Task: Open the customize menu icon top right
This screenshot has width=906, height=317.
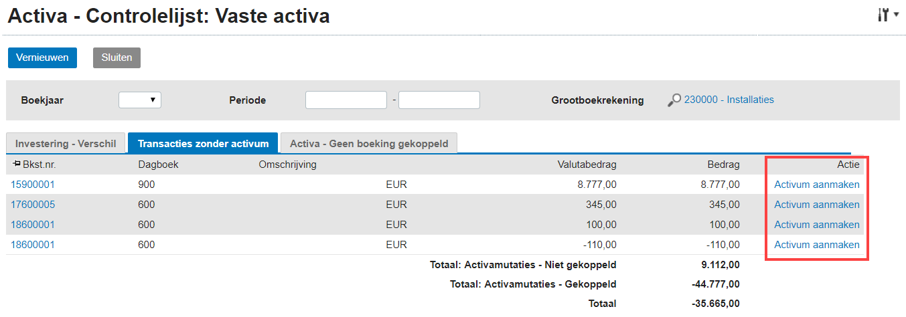Action: tap(888, 15)
